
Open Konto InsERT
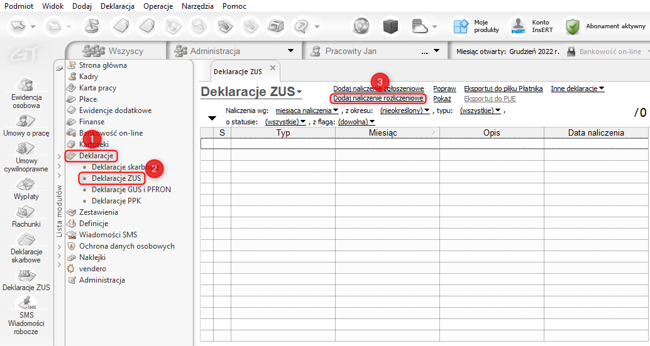[x=531, y=26]
